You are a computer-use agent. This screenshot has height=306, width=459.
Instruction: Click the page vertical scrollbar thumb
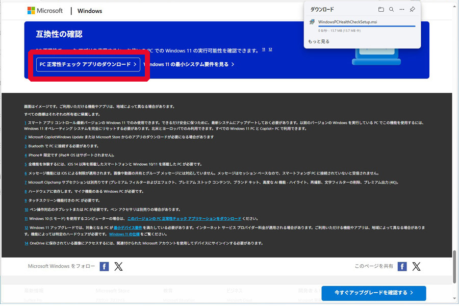[x=454, y=267]
